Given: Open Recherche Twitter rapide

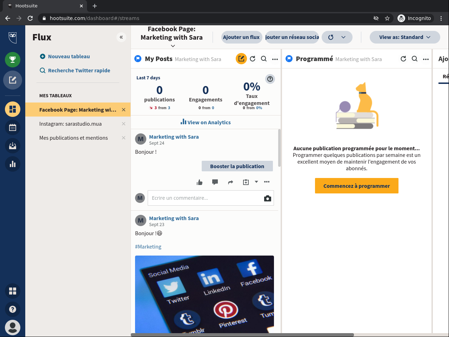Looking at the screenshot, I should [75, 71].
